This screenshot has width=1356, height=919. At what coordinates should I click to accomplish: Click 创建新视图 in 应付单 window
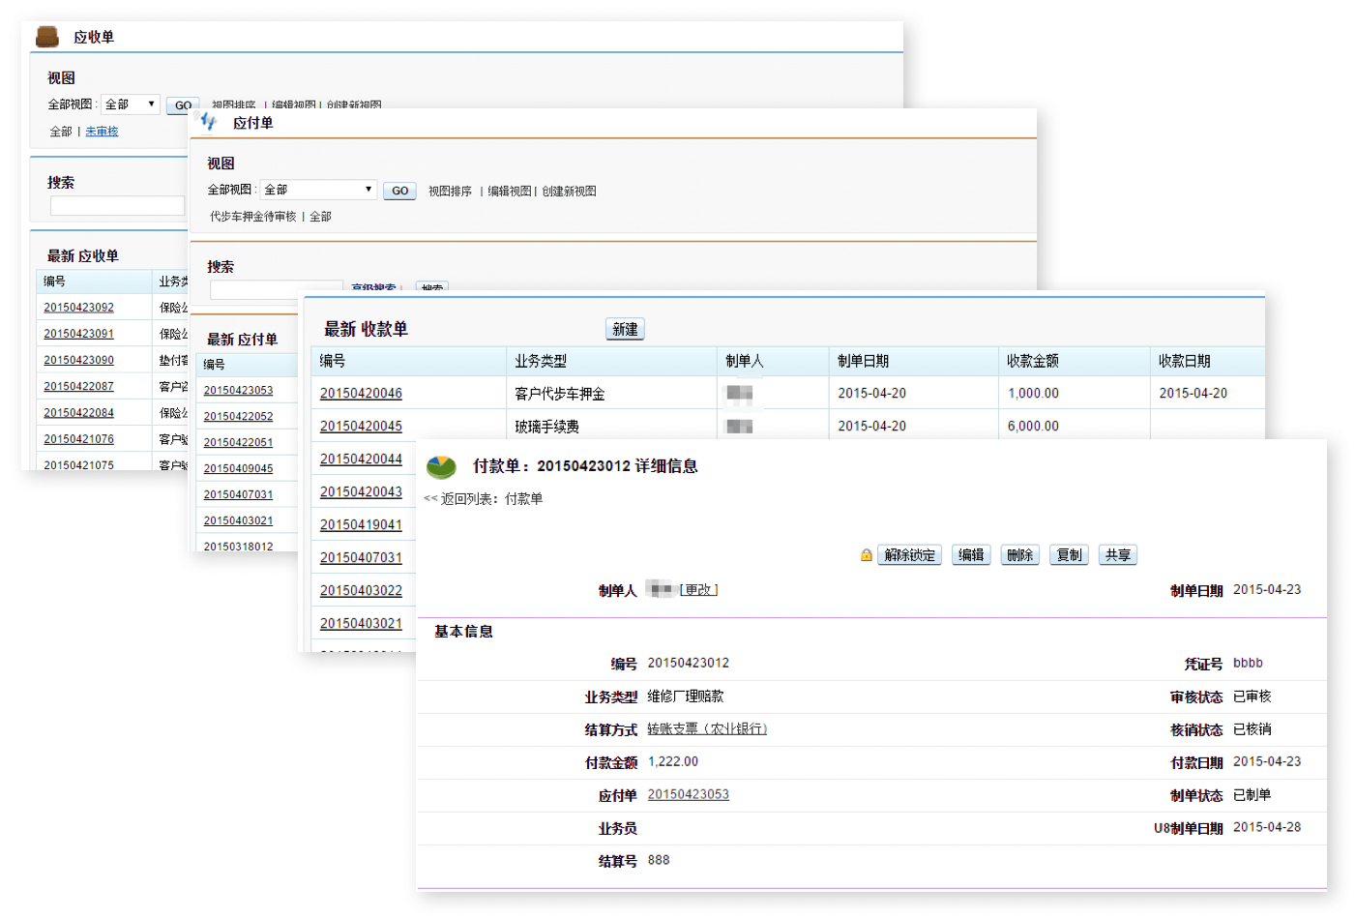[569, 192]
